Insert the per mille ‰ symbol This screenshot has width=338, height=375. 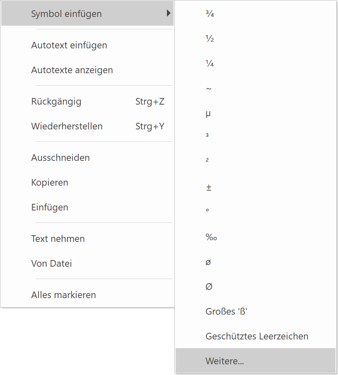click(211, 237)
